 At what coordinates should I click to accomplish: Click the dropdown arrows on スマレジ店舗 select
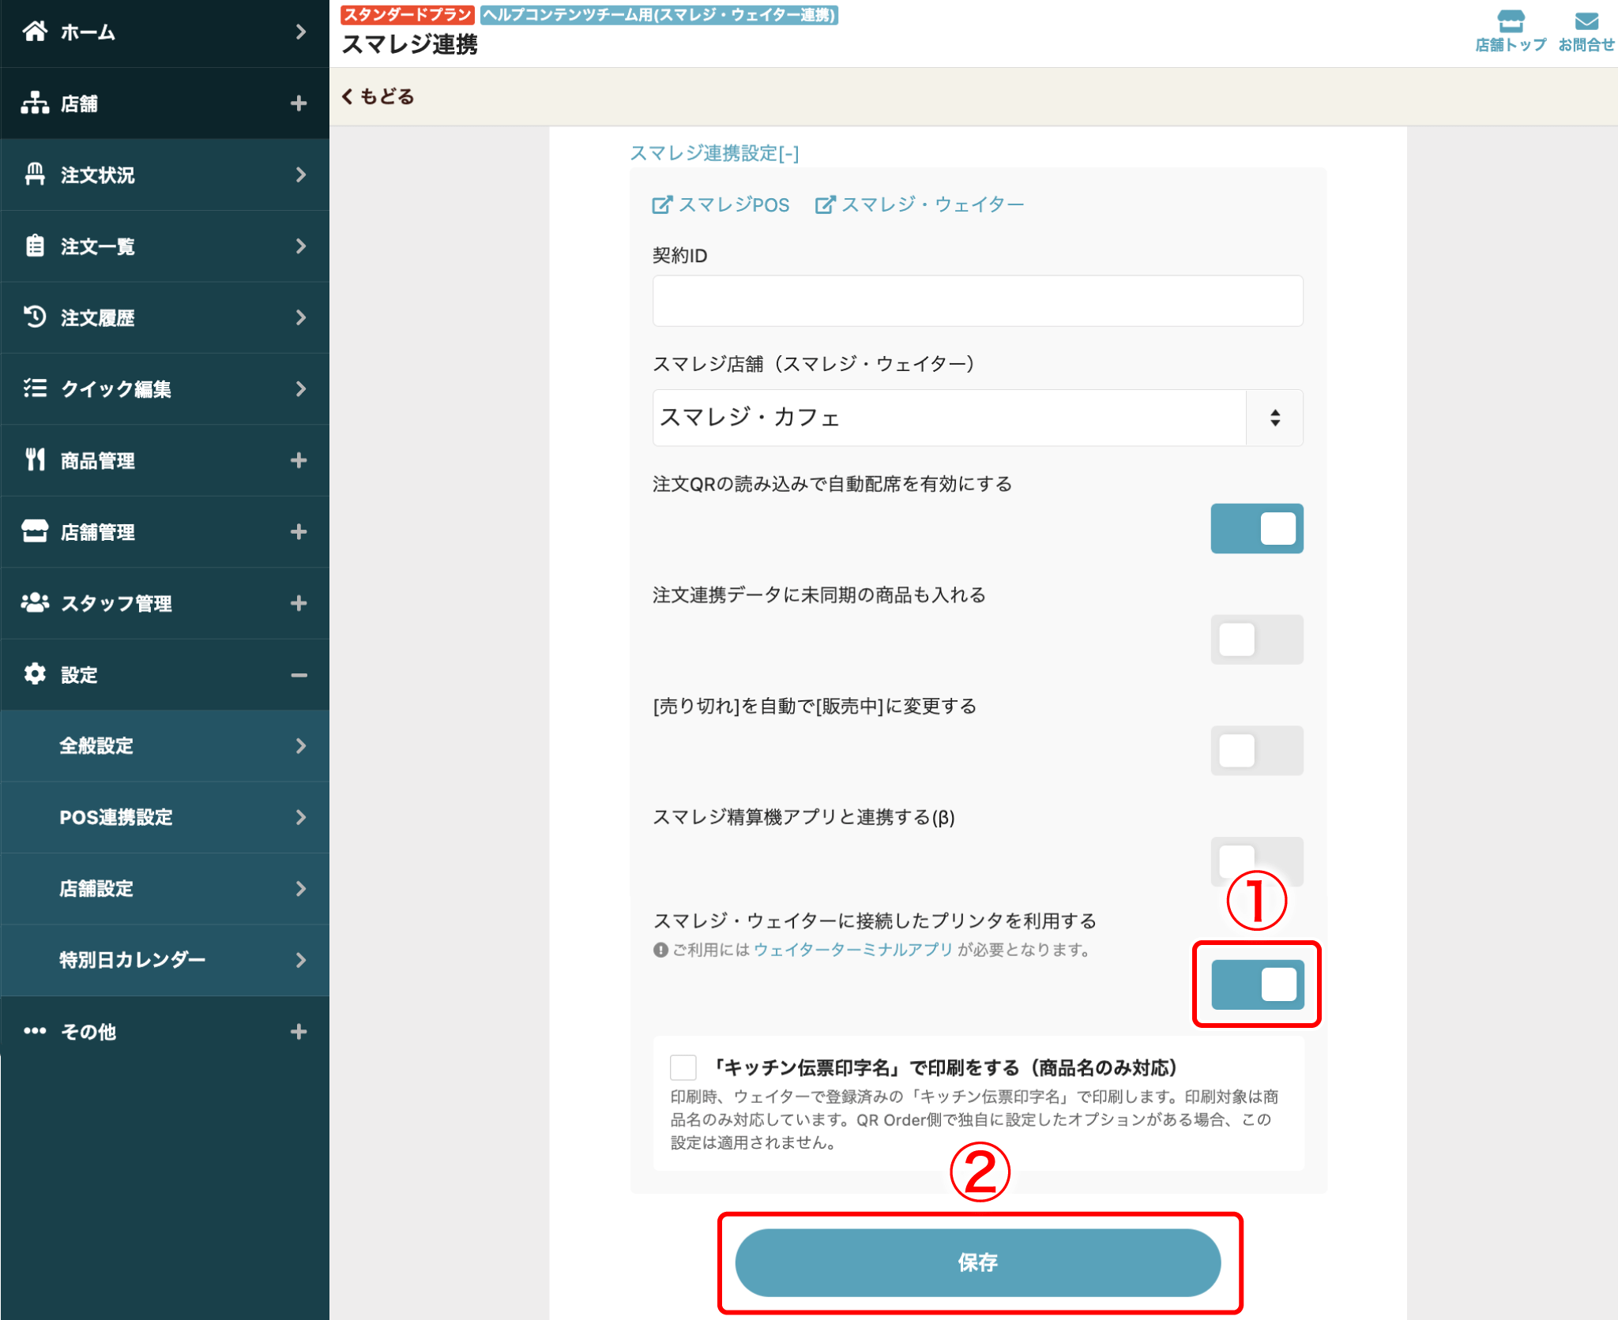coord(1275,418)
